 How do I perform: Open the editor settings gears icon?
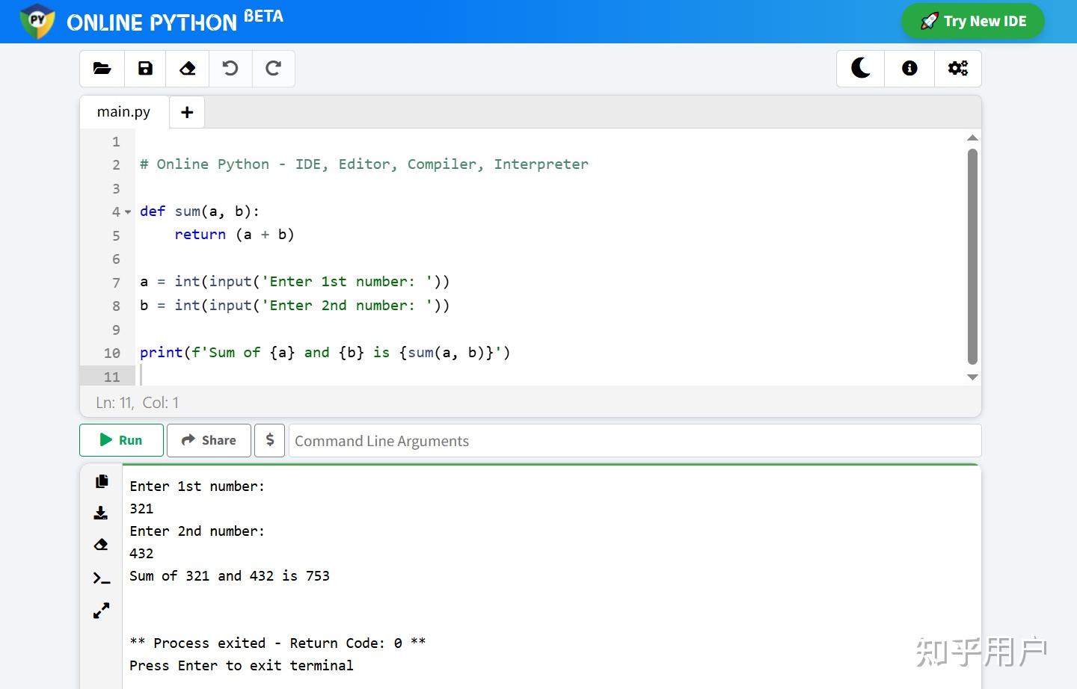(957, 69)
